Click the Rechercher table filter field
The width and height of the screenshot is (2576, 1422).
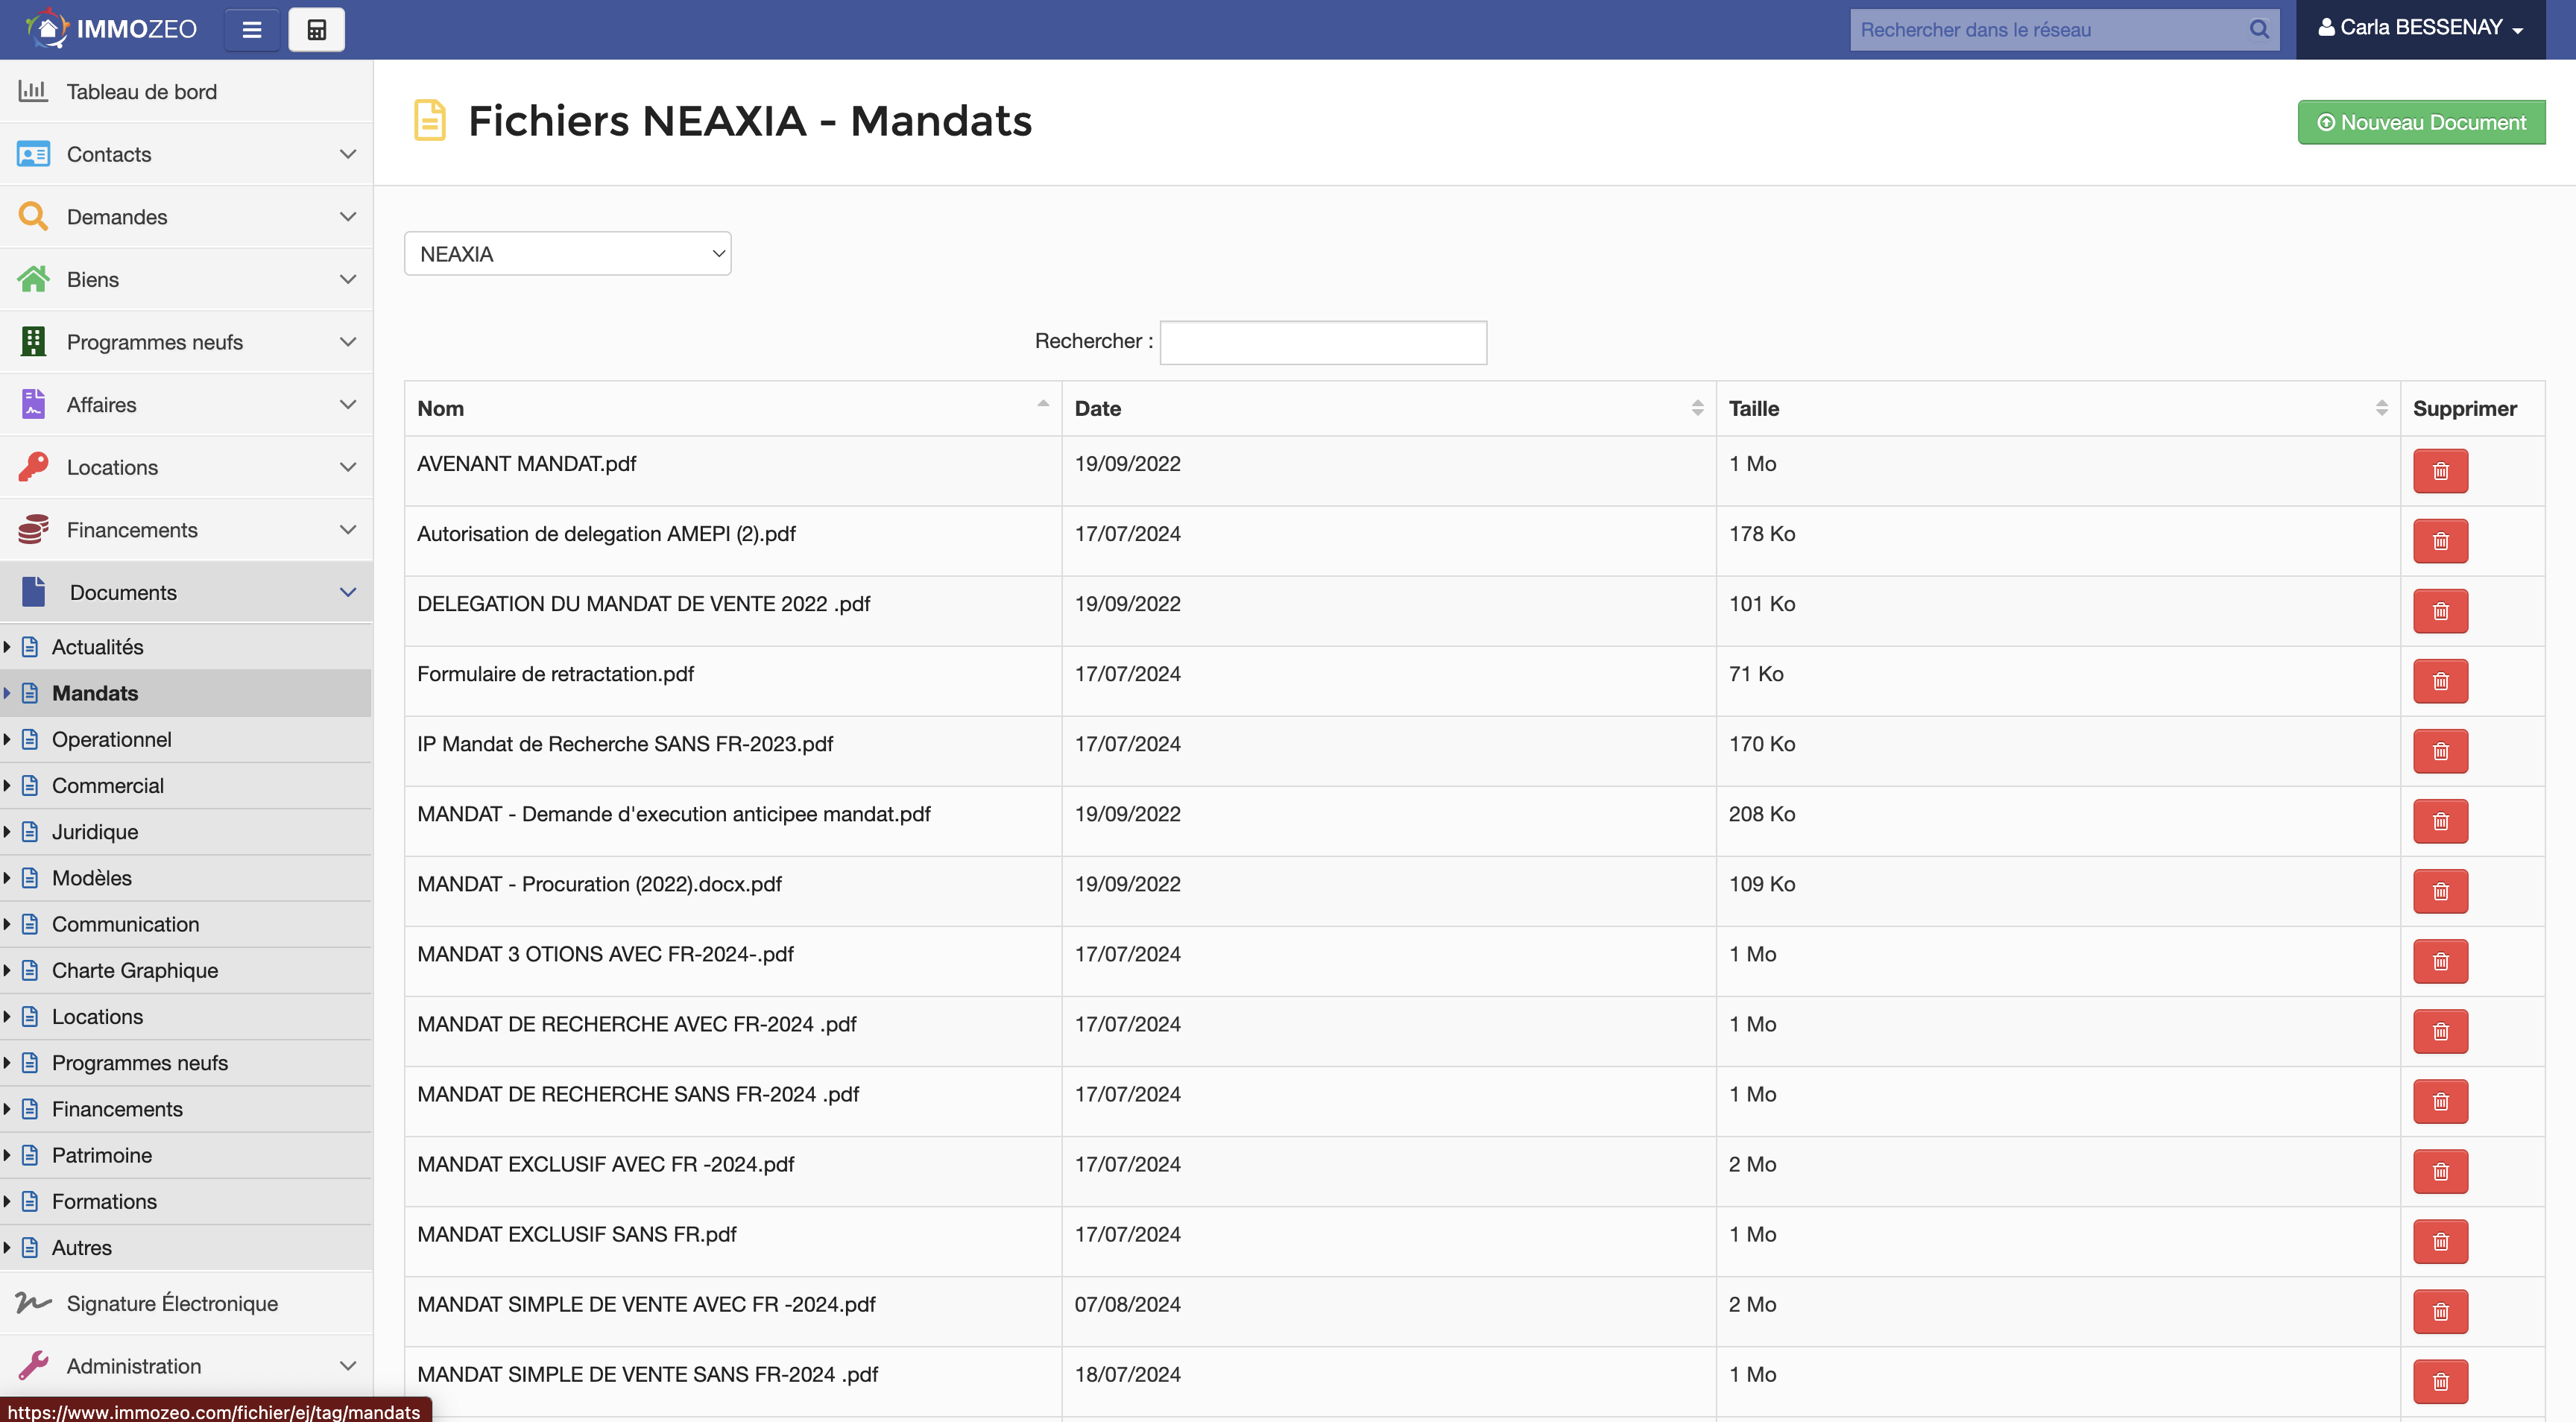pos(1322,342)
